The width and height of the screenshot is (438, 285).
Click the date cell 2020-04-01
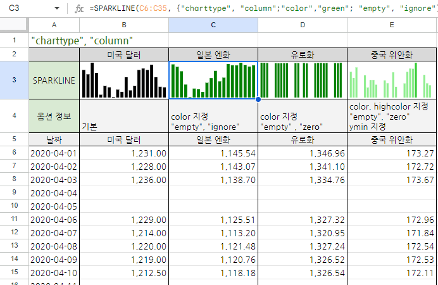click(54, 153)
